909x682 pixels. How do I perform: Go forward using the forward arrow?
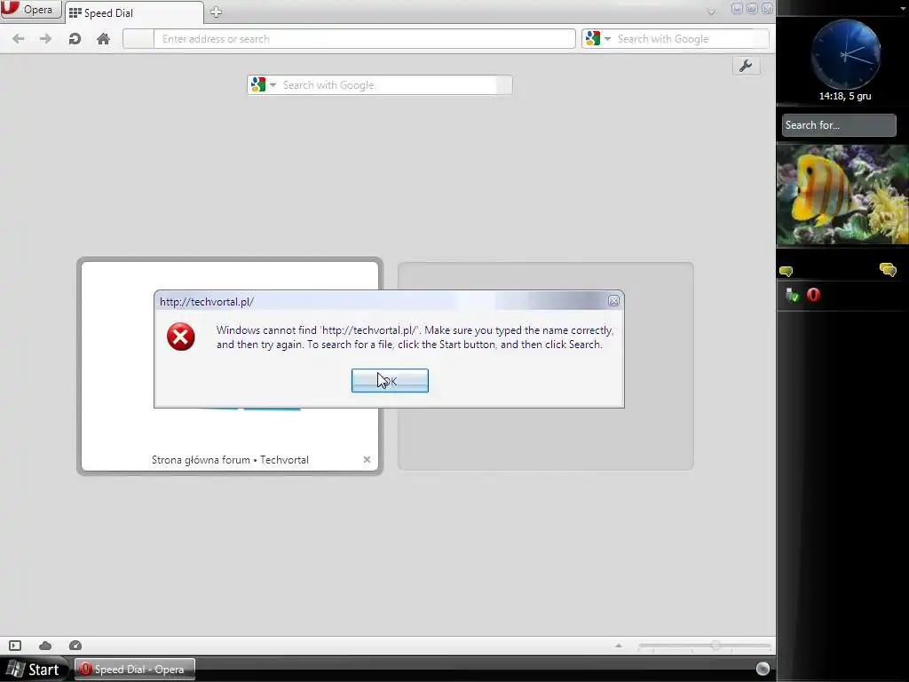(46, 39)
